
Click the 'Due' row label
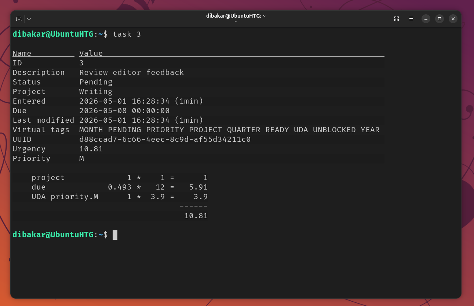19,111
